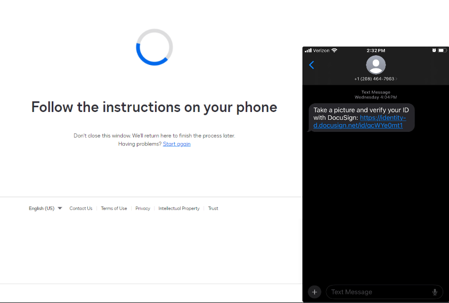Screen dimensions: 449x303
Task: Tap the alarm clock status icon
Action: (x=433, y=50)
